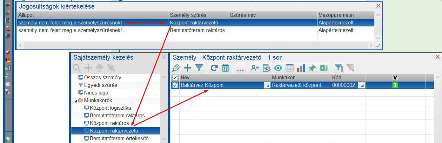
Task: Toggle checkbox for Raktárvez Központ row
Action: tap(175, 85)
